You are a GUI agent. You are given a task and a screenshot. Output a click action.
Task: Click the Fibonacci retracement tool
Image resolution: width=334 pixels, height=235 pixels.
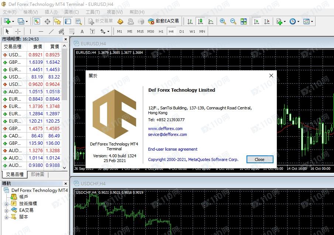point(72,31)
